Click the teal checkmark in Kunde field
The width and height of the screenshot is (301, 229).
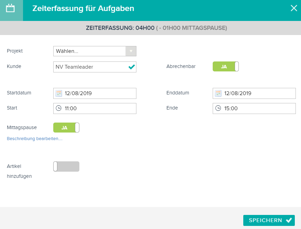(x=132, y=67)
